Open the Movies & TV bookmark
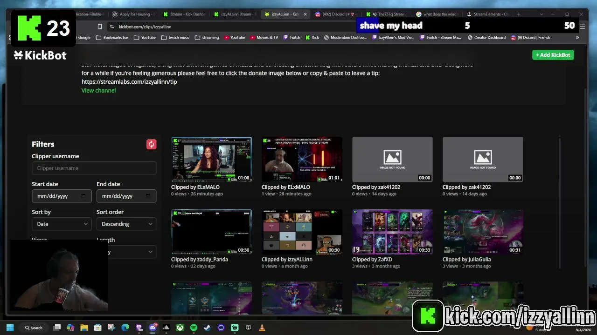Image resolution: width=597 pixels, height=335 pixels. click(x=264, y=38)
